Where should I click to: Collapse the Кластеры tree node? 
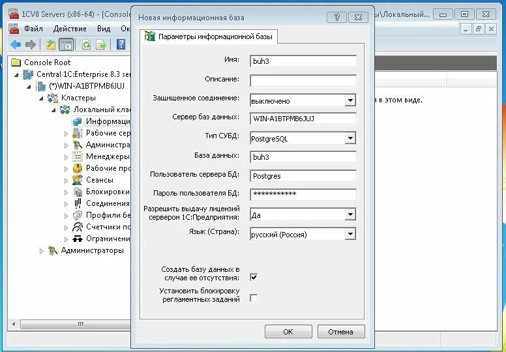(41, 98)
